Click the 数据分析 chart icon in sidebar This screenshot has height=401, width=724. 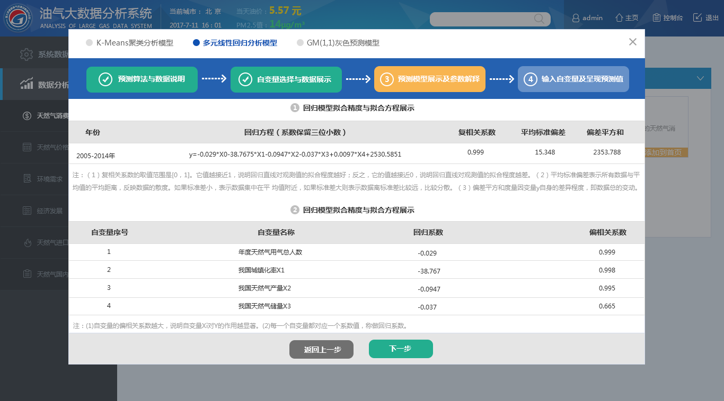tap(27, 84)
